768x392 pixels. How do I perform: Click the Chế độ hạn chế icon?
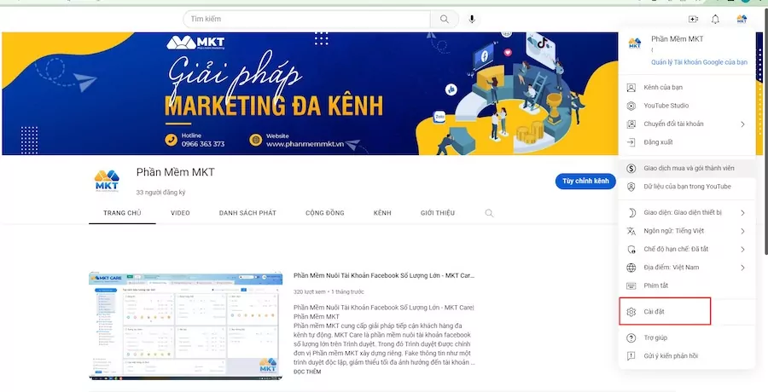(x=631, y=249)
